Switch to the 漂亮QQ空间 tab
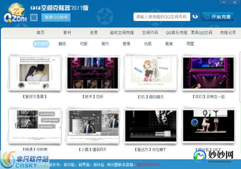 pos(201,33)
